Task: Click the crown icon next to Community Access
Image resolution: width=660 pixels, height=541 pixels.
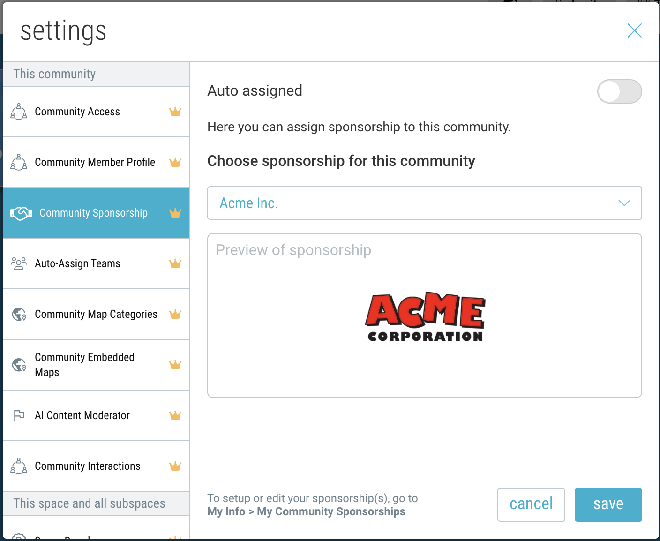Action: [175, 112]
